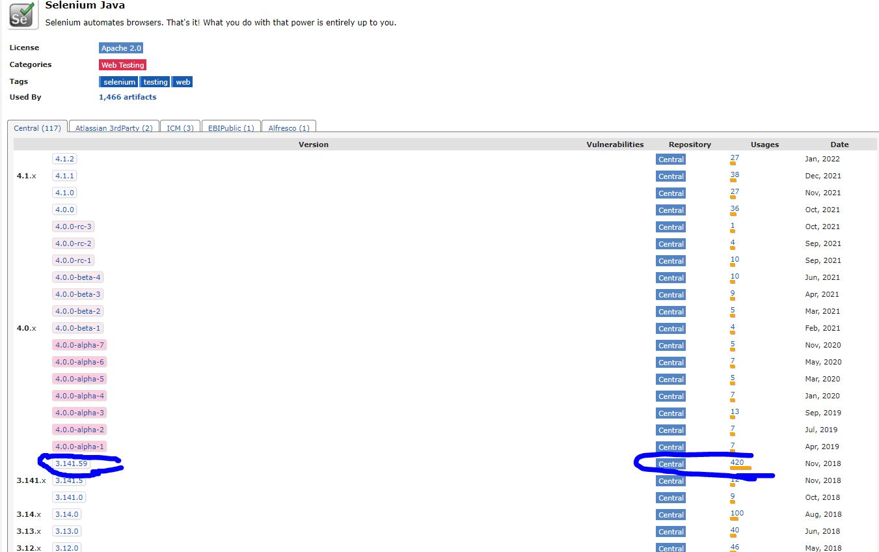Click Central repository badge for 4.1.2
Image resolution: width=879 pixels, height=552 pixels.
pos(671,159)
